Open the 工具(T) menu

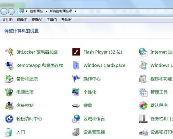tap(52, 20)
